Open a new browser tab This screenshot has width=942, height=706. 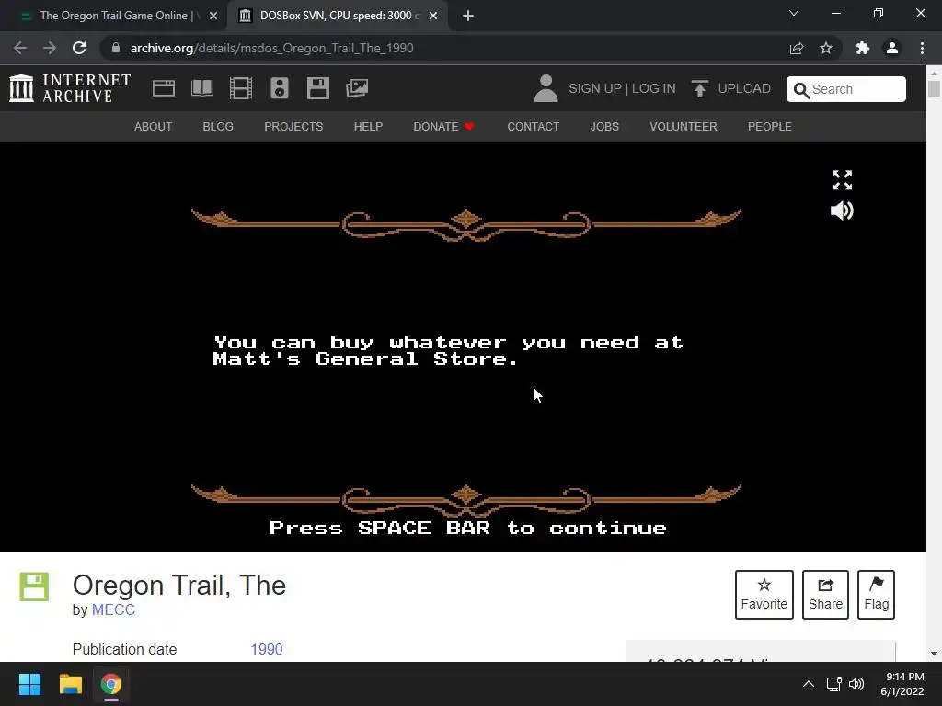468,16
